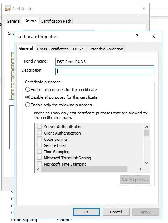Click the help question mark button

[137, 36]
